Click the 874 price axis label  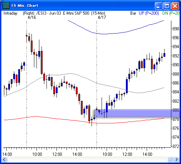176,137
